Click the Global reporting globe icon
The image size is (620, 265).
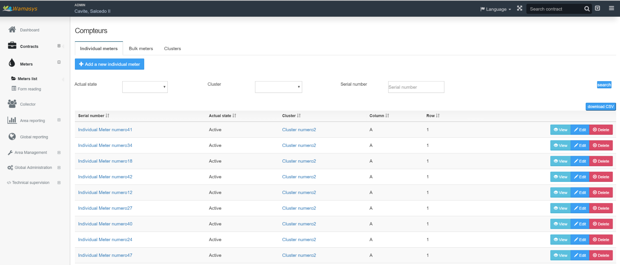click(x=12, y=136)
